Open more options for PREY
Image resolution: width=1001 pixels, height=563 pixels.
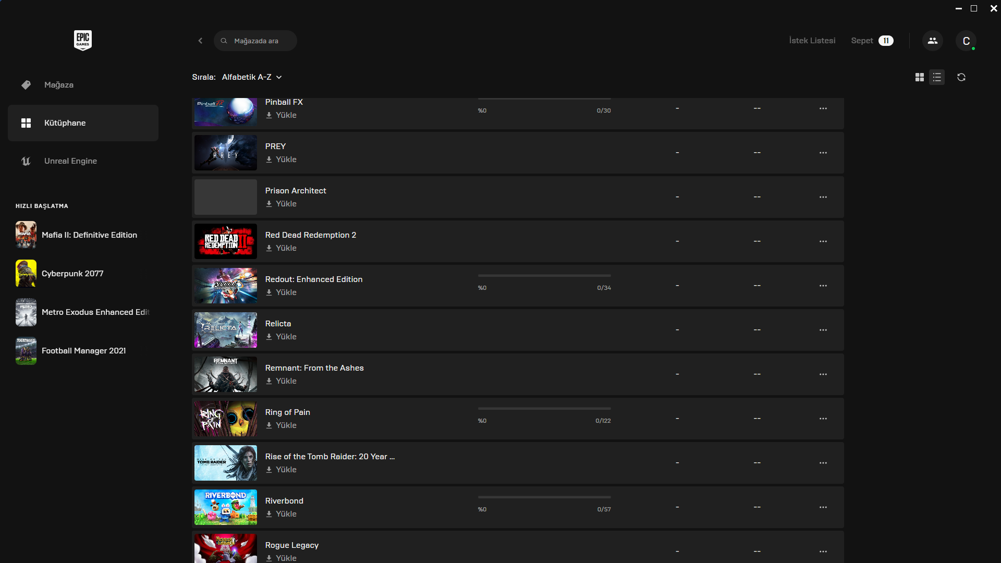coord(823,153)
